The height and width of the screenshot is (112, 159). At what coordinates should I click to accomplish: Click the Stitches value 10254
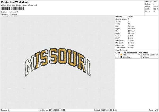(x=155, y=2)
